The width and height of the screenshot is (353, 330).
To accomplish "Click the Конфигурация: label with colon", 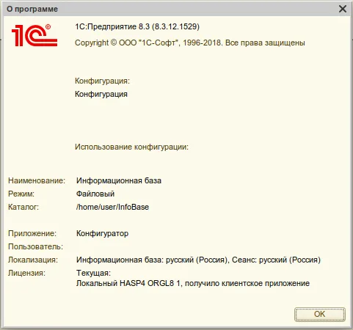I will [x=102, y=81].
